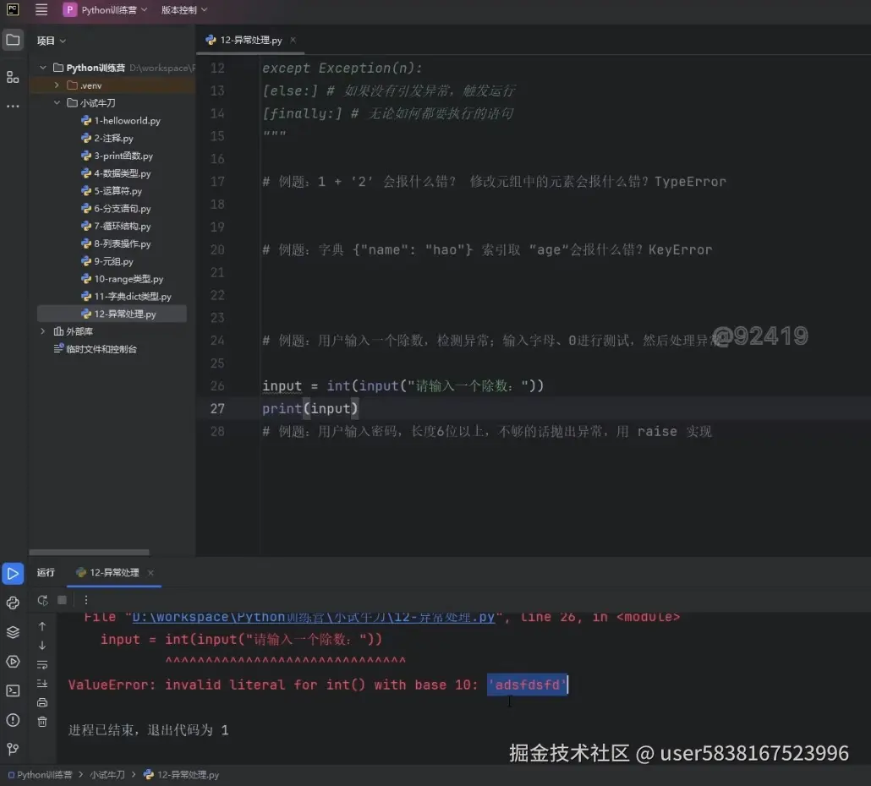Open the Structure tool window icon
Viewport: 871px width, 786px height.
tap(13, 77)
